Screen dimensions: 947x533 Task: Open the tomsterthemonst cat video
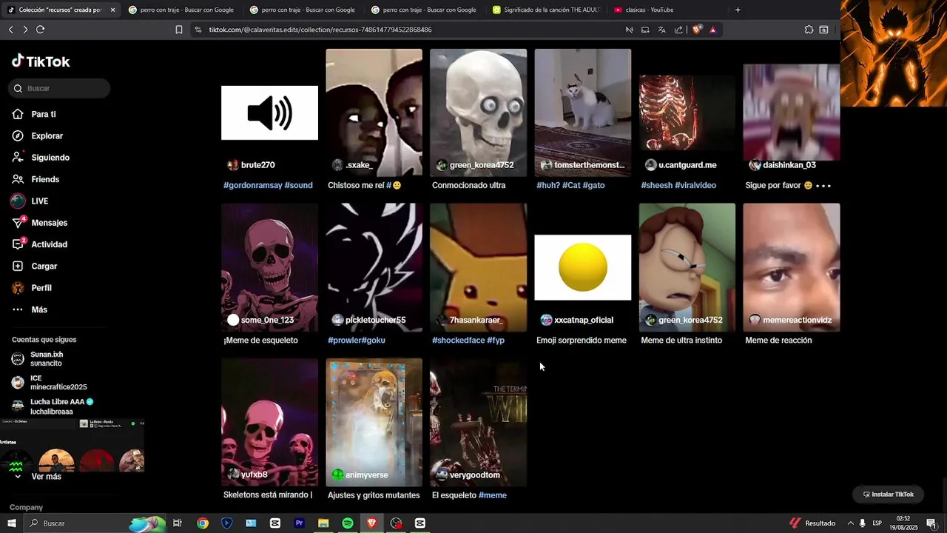(582, 113)
